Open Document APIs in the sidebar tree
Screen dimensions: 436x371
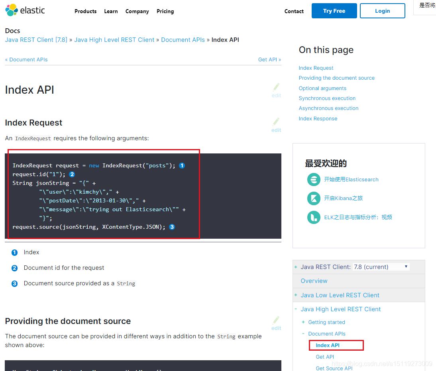(327, 334)
